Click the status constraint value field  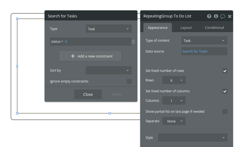click(97, 42)
